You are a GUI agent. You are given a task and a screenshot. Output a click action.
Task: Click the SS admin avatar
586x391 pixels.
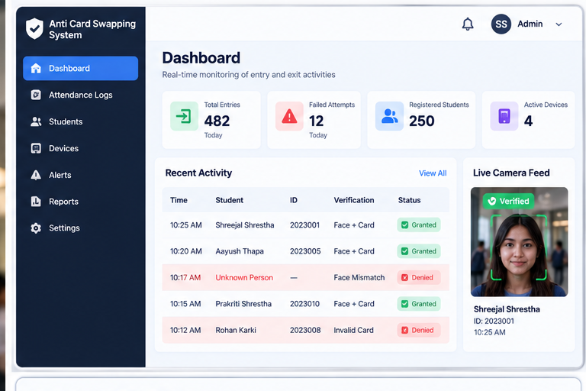click(x=501, y=24)
